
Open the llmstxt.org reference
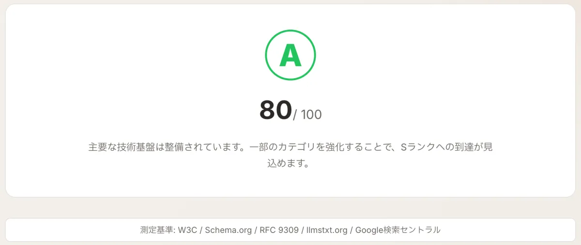326,230
